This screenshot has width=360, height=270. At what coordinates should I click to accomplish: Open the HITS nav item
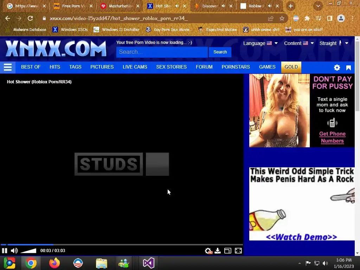point(54,67)
